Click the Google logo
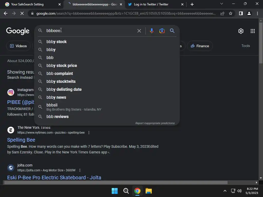The width and height of the screenshot is (263, 197). click(x=18, y=31)
